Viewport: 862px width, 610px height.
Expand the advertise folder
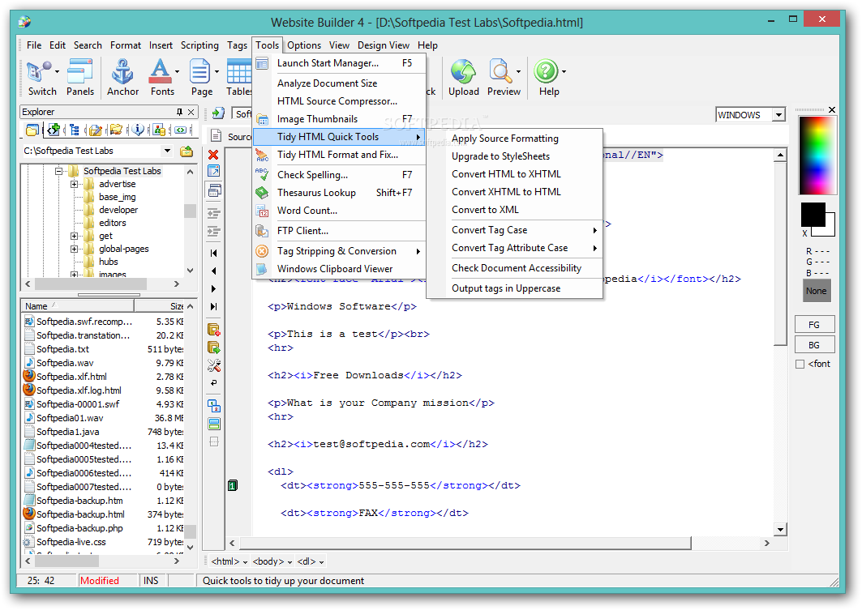pos(74,185)
